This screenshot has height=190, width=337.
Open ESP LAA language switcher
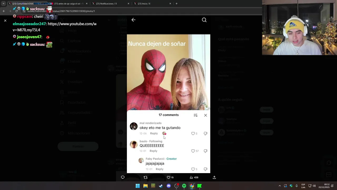(303, 186)
